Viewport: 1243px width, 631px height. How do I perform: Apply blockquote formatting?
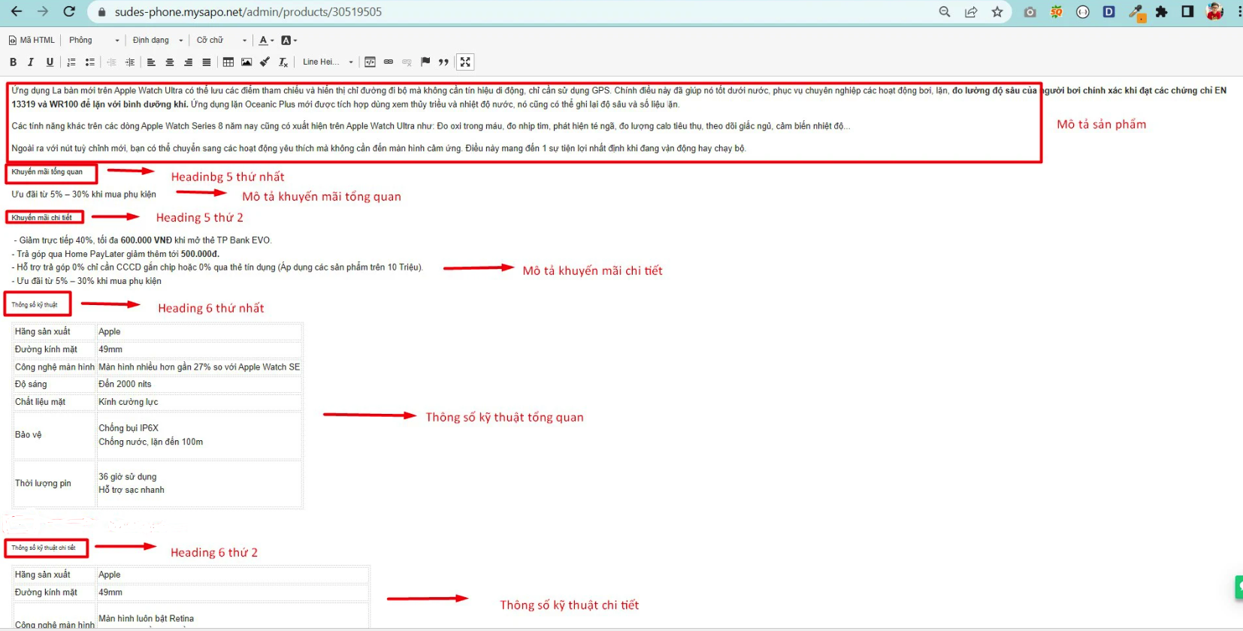pyautogui.click(x=443, y=62)
